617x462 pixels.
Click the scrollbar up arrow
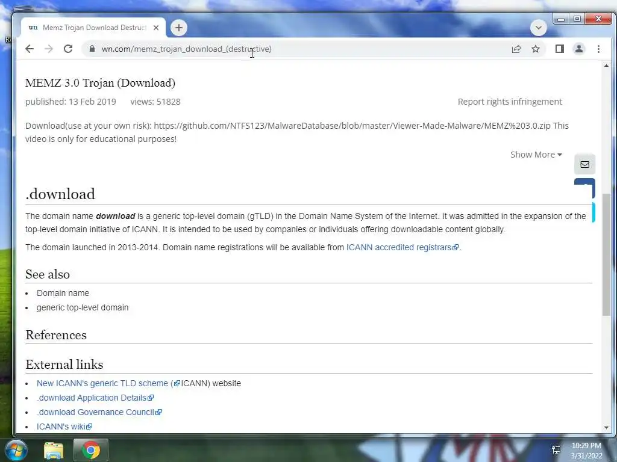606,66
